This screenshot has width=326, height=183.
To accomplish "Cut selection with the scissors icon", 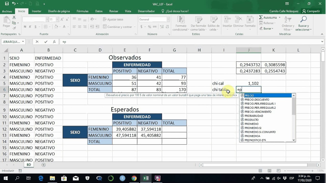I will [x=14, y=18].
